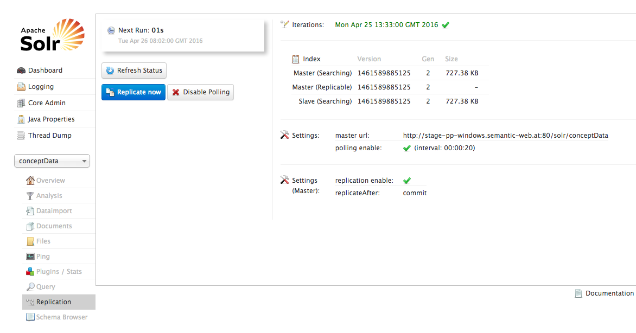Image resolution: width=636 pixels, height=333 pixels.
Task: Open Plugins / Stats
Action: pos(59,272)
